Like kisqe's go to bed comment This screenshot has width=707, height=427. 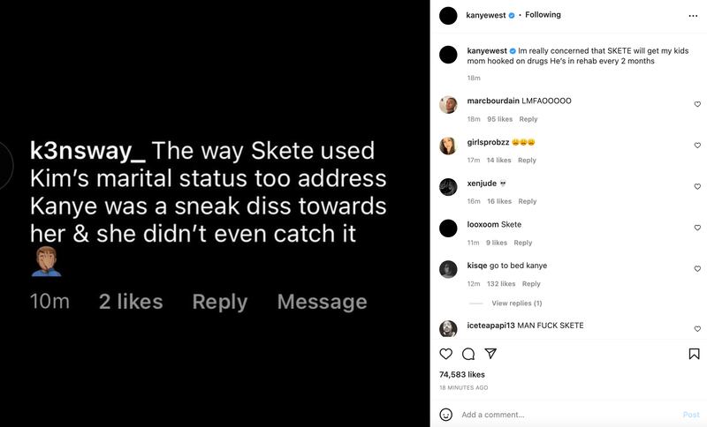point(697,269)
